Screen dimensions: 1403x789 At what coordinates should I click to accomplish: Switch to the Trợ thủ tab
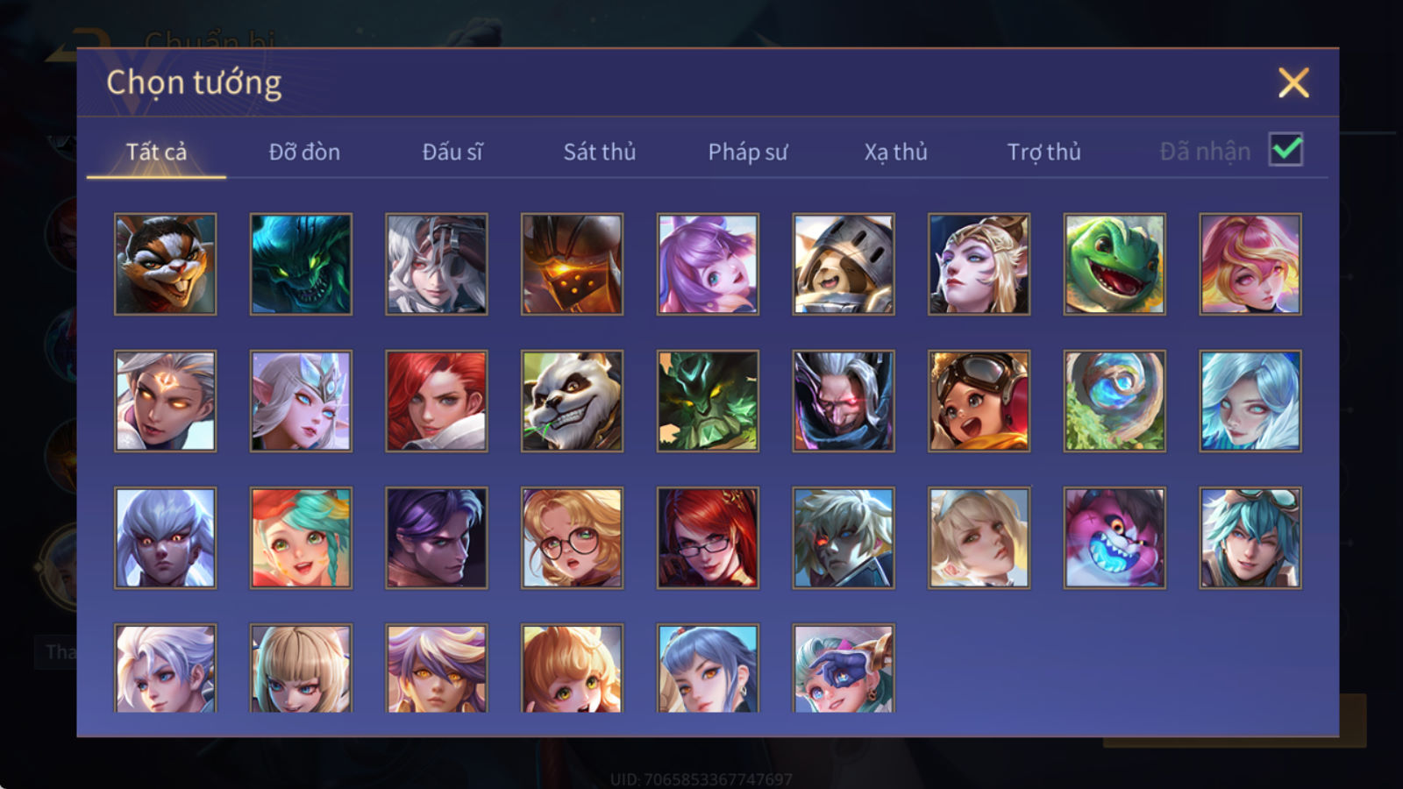1043,152
